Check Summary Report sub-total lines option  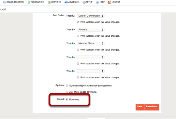point(67,86)
